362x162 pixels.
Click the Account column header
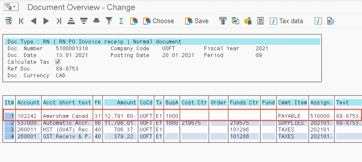[x=29, y=103]
